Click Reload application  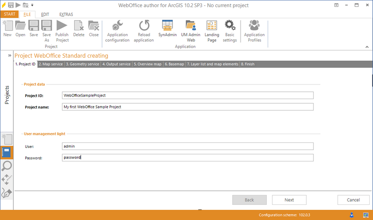pyautogui.click(x=144, y=31)
